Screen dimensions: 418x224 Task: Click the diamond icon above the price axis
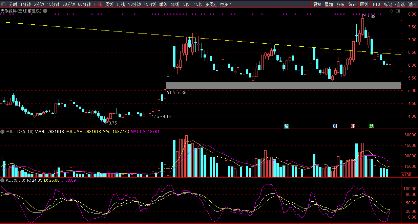(x=391, y=11)
